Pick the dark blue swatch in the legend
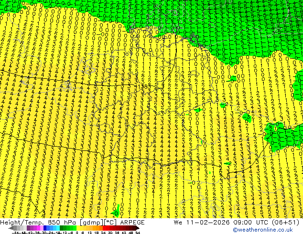This screenshot has height=234, width=303. click(45, 228)
